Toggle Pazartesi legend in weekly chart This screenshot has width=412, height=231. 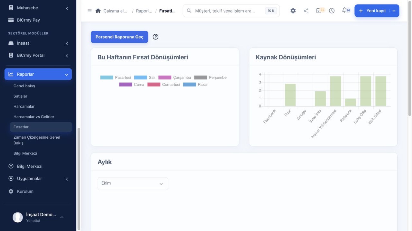[x=116, y=78]
